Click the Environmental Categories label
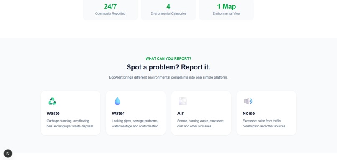The height and width of the screenshot is (160, 337). click(x=168, y=13)
